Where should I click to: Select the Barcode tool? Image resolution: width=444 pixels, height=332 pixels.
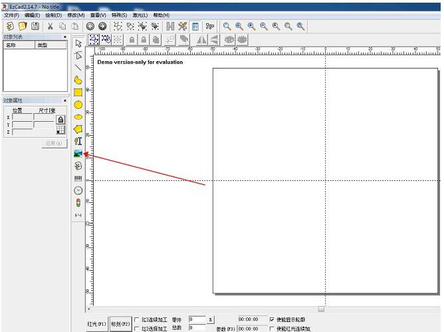point(78,178)
